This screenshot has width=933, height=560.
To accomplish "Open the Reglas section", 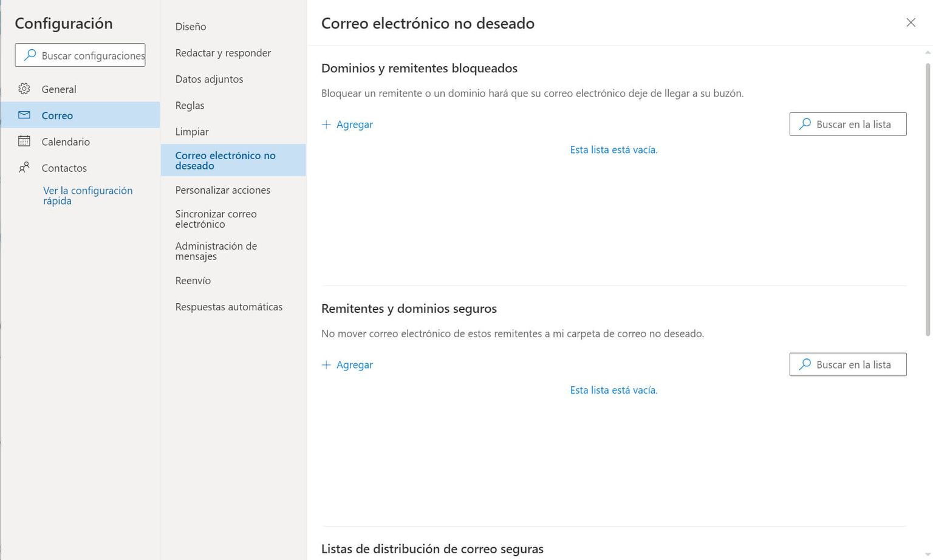I will 233,105.
